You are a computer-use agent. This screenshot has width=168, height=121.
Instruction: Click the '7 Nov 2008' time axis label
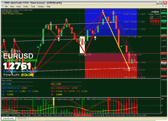(x=5, y=115)
